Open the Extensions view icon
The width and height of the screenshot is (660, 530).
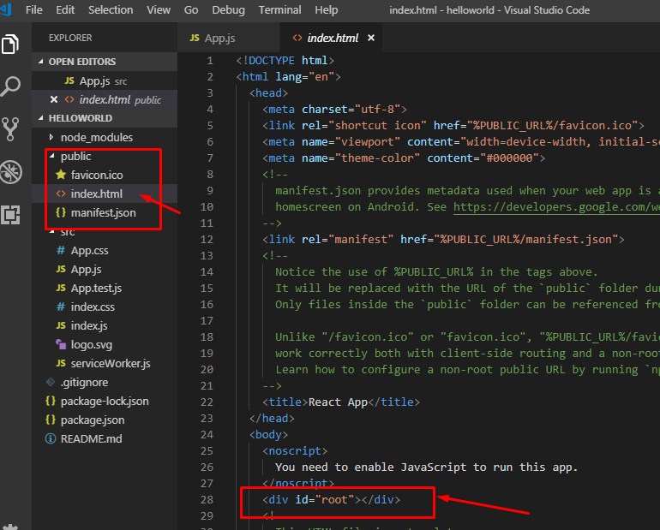11,213
